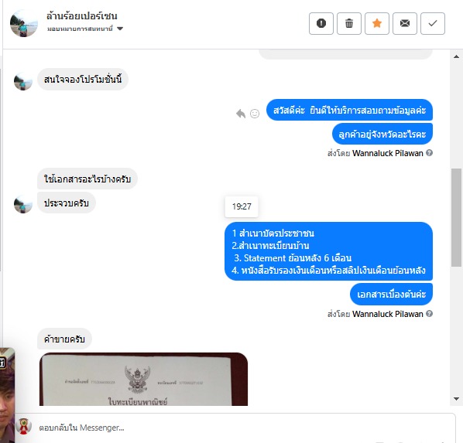The image size is (463, 443).
Task: Open the ล้านร้อยเปอร์เซน contact name
Action: coord(82,16)
